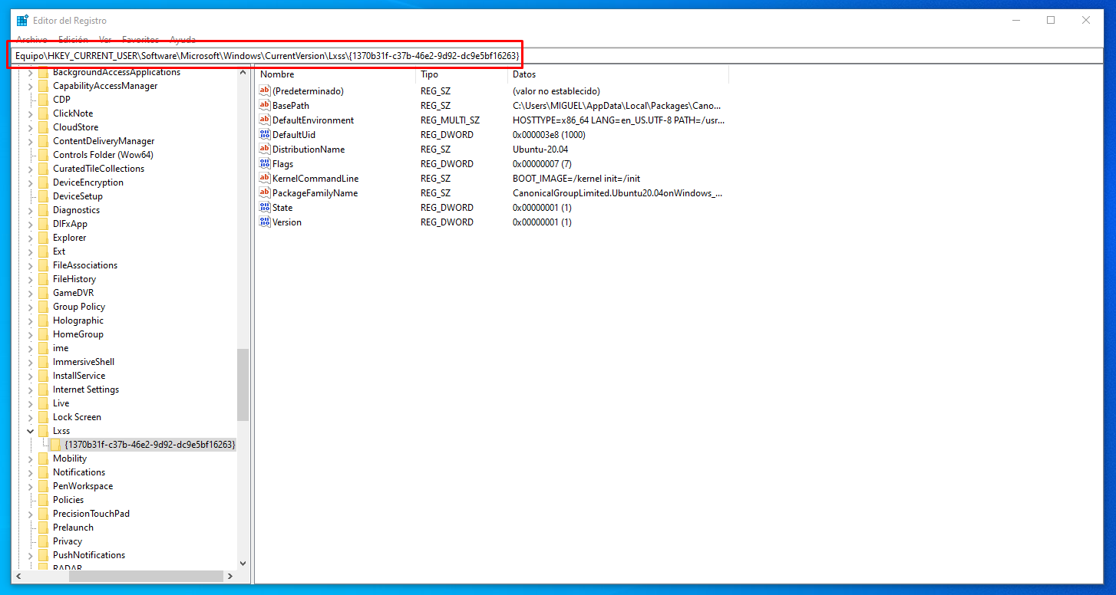Click the data value 'Ubuntu-20.04'
The width and height of the screenshot is (1116, 595).
540,150
